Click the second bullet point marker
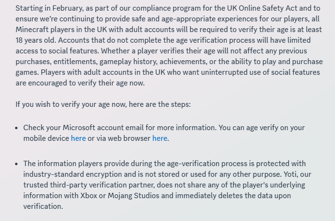Viewport: 335px width, 221px height. (17, 164)
